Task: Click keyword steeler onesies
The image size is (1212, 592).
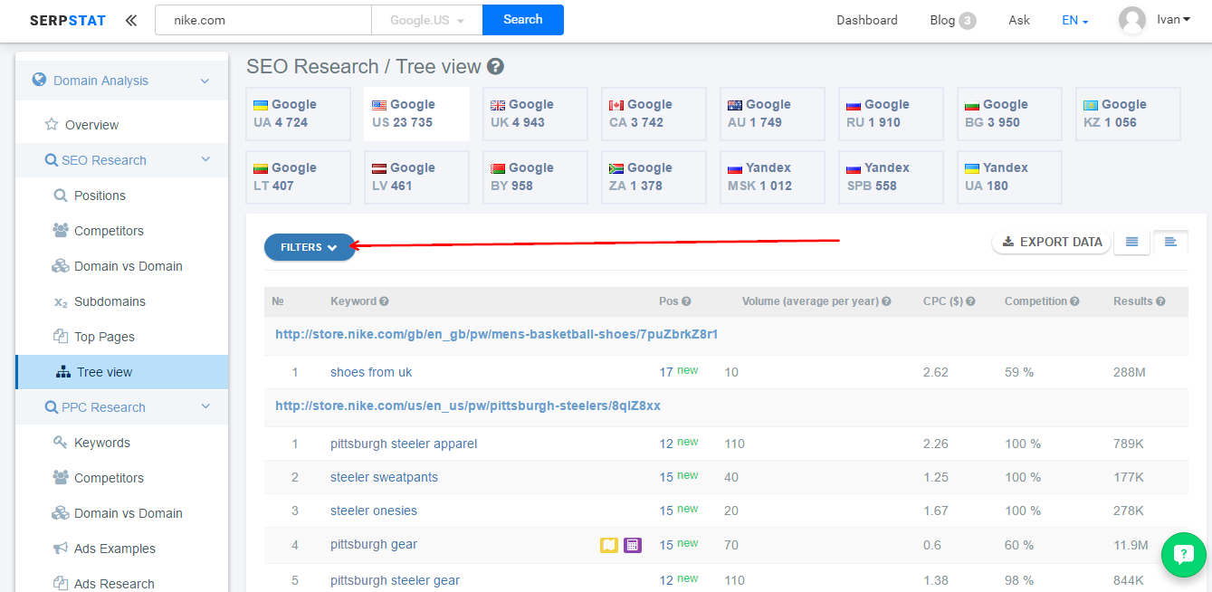Action: (374, 511)
